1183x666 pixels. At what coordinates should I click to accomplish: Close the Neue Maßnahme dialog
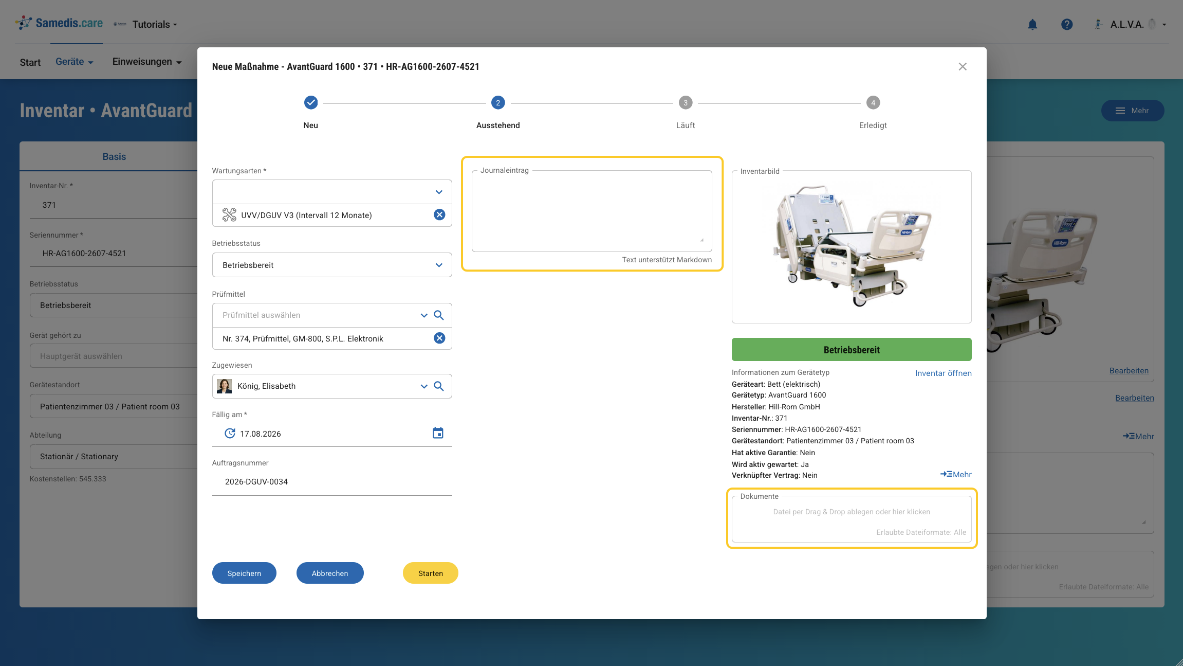point(963,67)
